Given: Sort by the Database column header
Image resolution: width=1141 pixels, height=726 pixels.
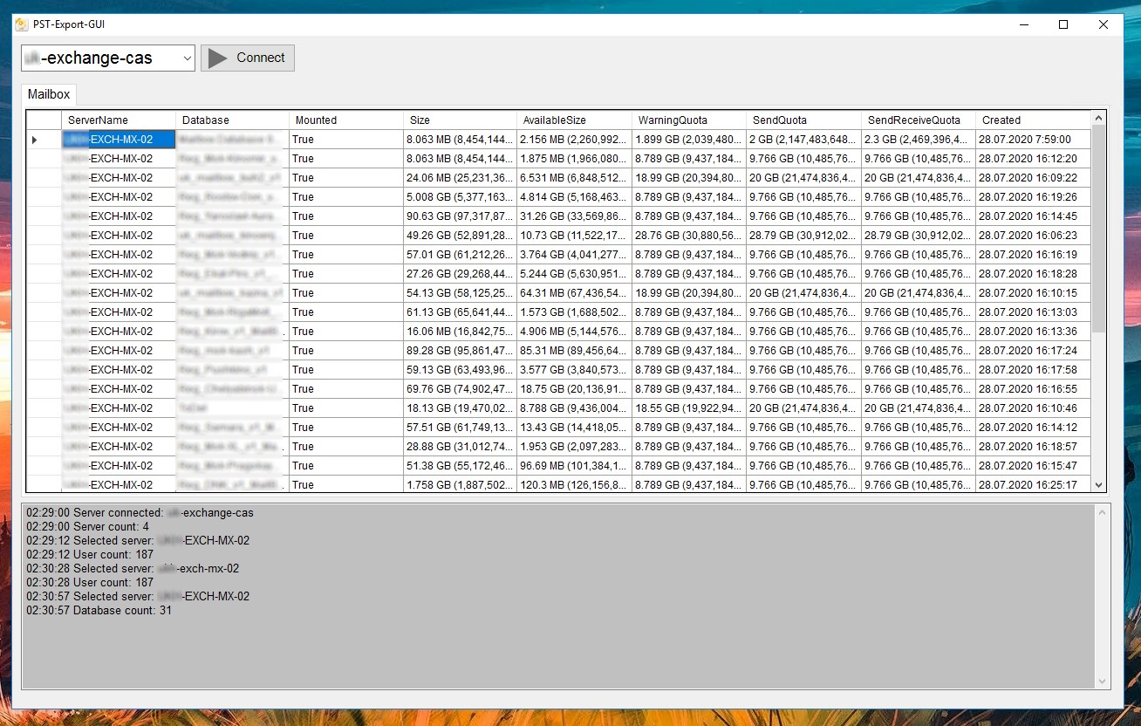Looking at the screenshot, I should [232, 120].
